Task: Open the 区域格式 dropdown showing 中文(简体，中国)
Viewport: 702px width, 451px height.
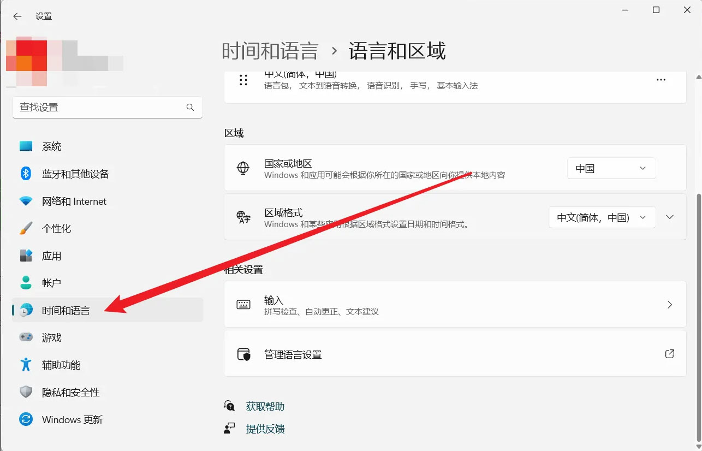Action: [602, 217]
